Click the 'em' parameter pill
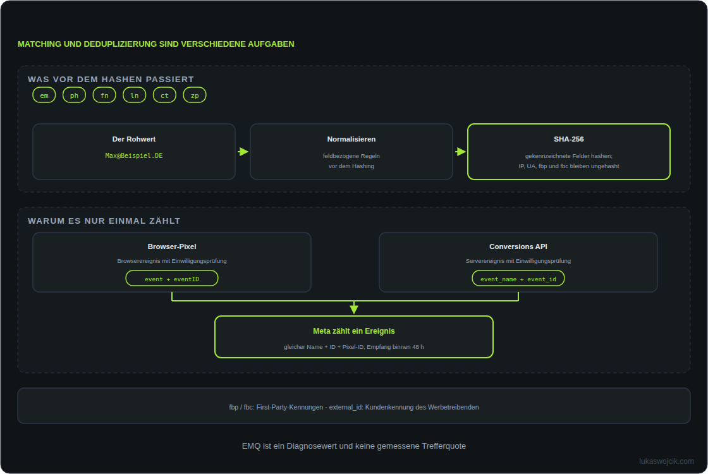Viewport: 708px width, 474px height. 44,95
